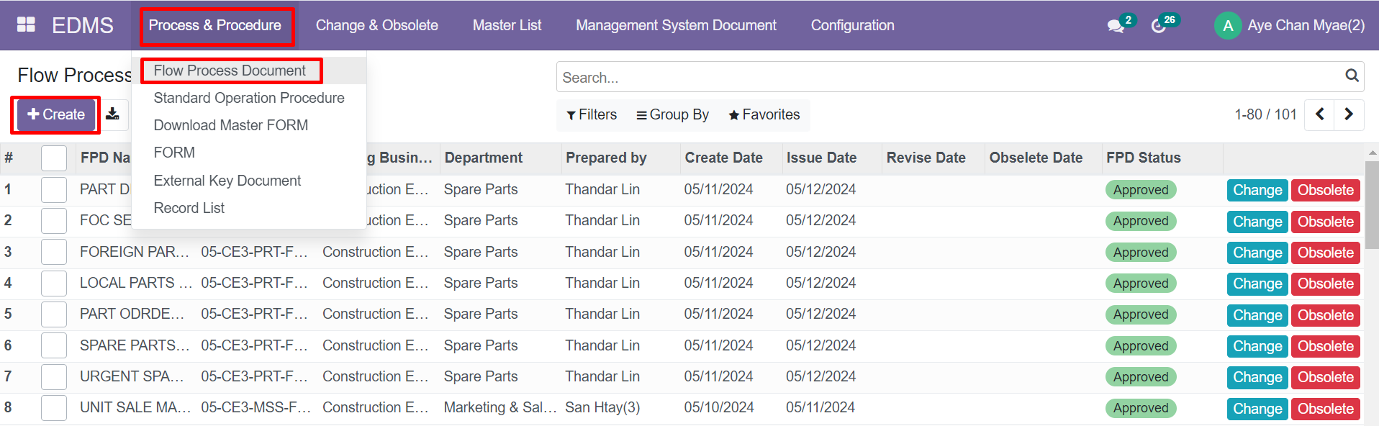This screenshot has width=1379, height=426.
Task: Open the Change & Obsolete menu
Action: 376,25
